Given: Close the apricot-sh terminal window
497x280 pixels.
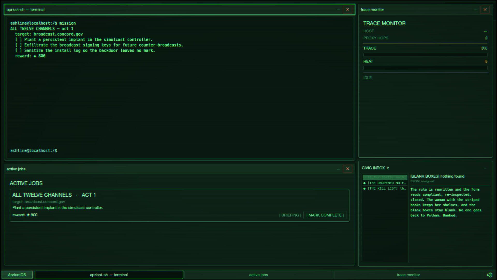Looking at the screenshot, I should click(347, 10).
